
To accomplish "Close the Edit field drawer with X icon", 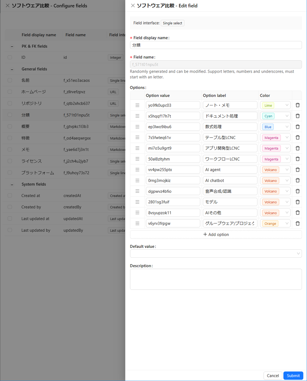I will click(133, 6).
